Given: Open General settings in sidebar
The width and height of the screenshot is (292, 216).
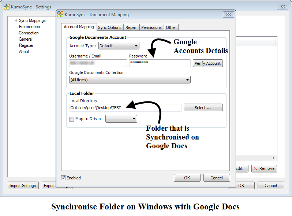Looking at the screenshot, I should click(26, 39).
